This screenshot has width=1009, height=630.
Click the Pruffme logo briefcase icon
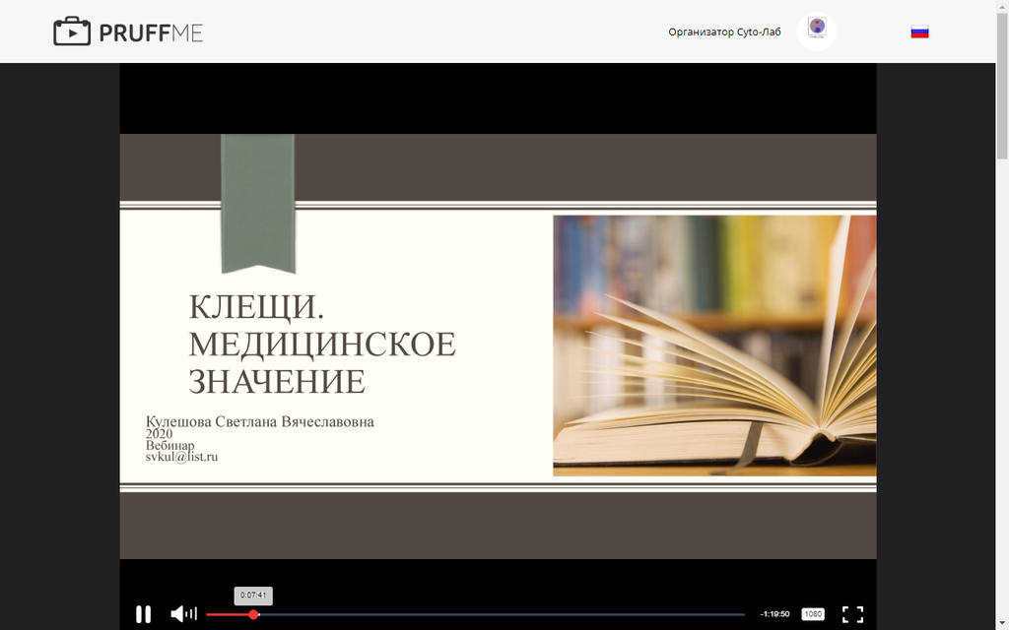[72, 31]
